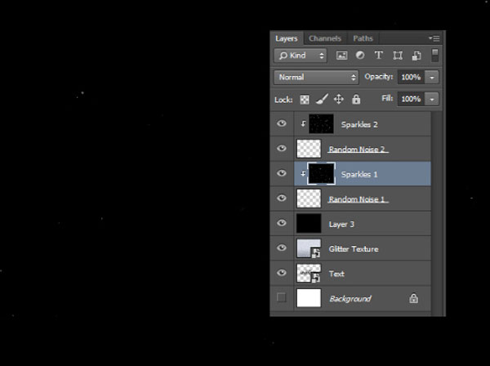The width and height of the screenshot is (490, 366).
Task: Switch to the Layers tab
Action: pos(287,38)
